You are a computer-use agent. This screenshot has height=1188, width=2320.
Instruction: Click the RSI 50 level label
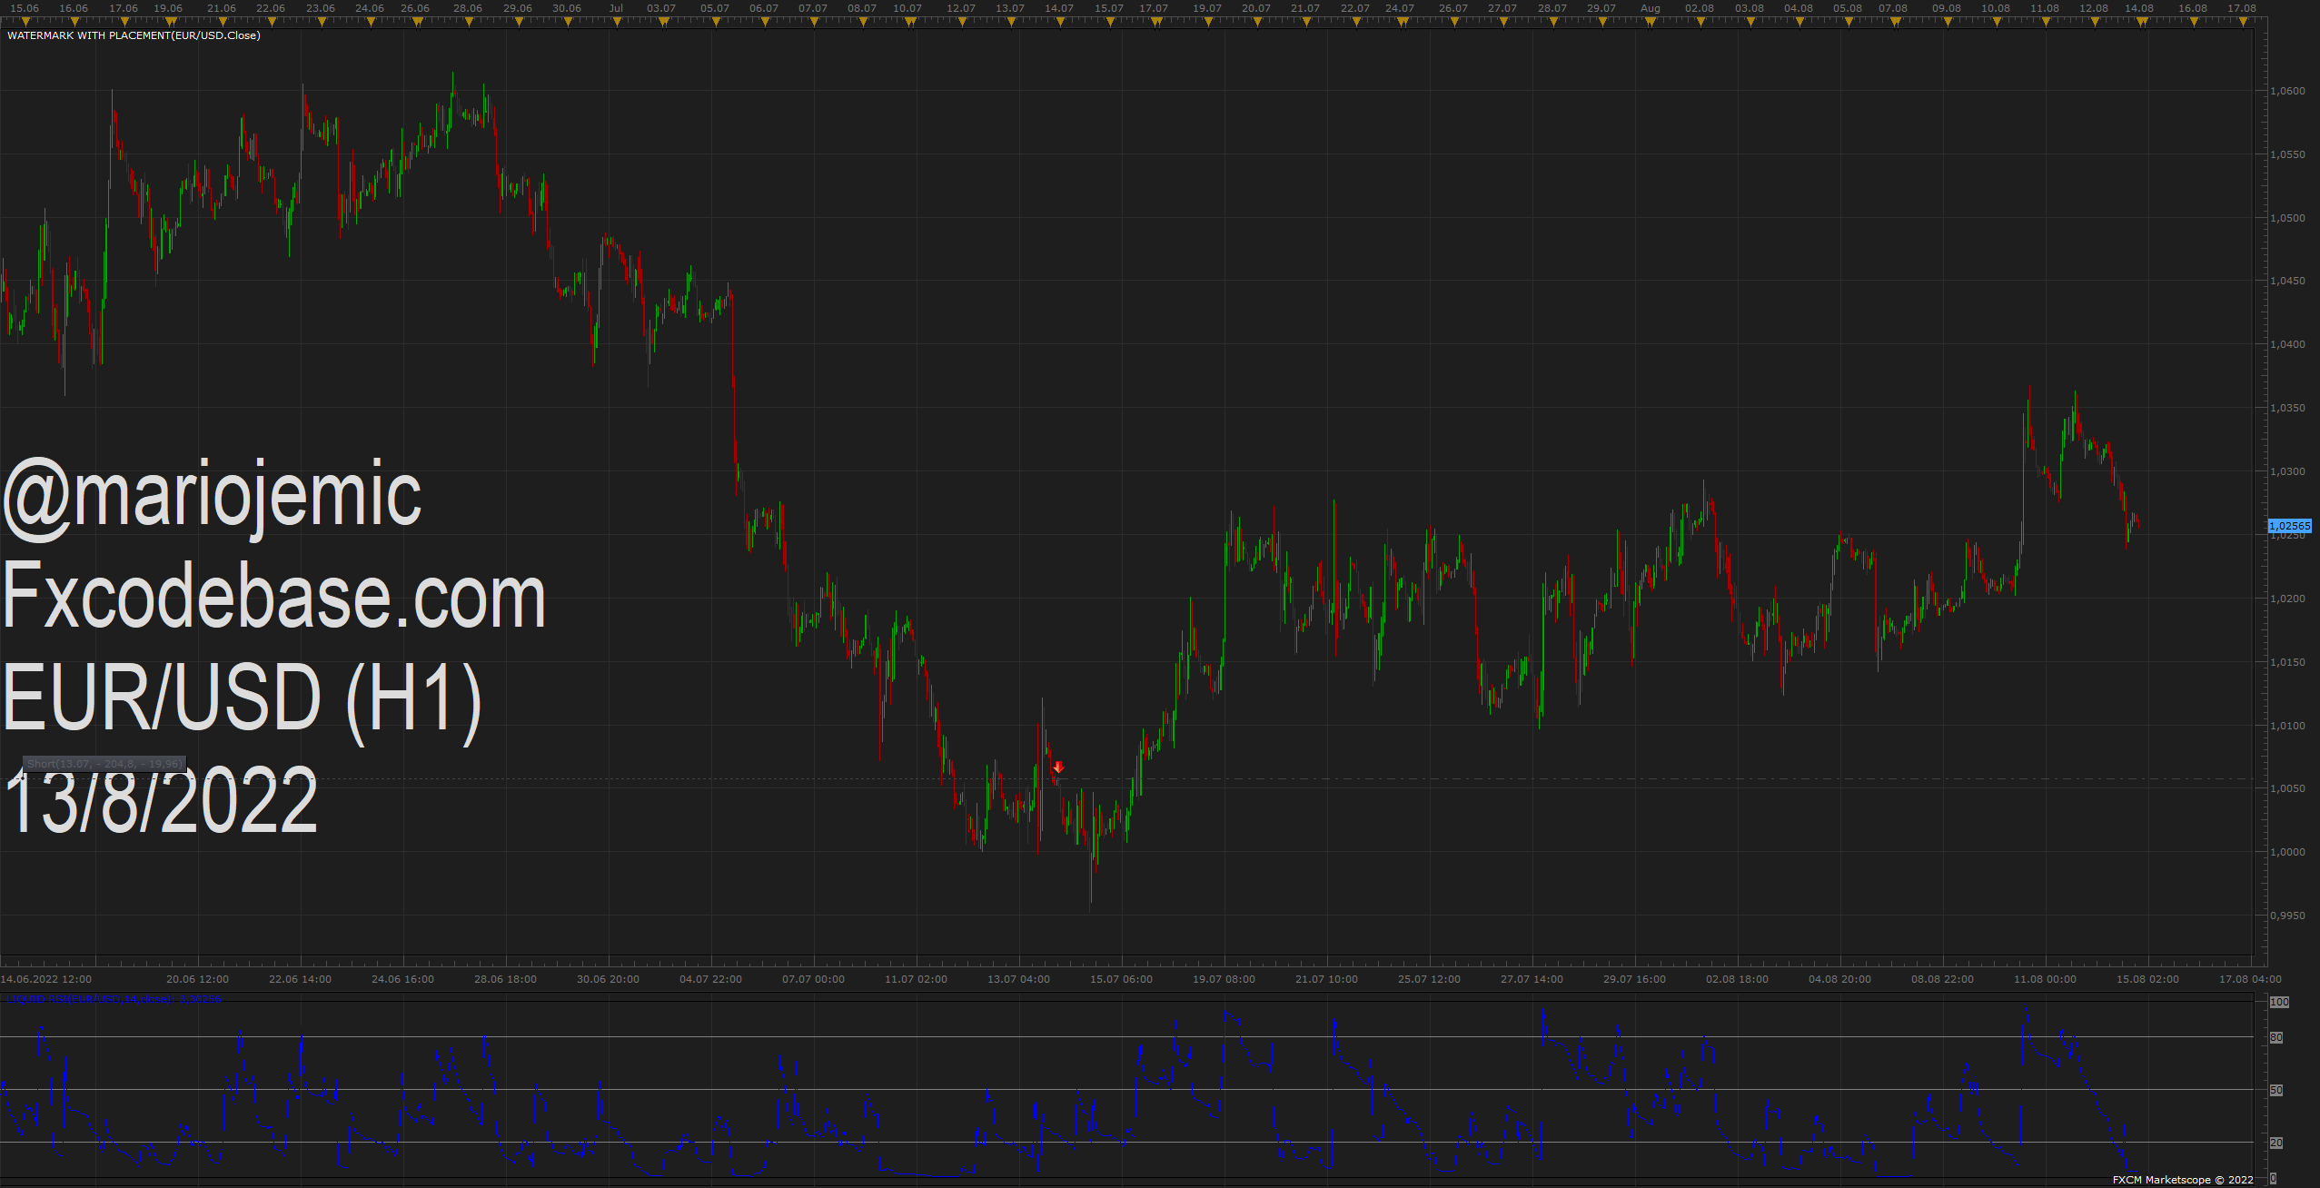click(x=2276, y=1090)
